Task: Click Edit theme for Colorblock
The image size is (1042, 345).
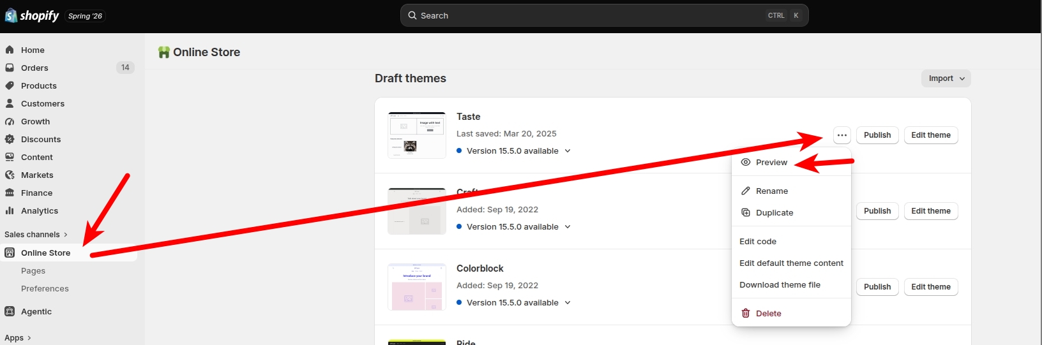Action: click(931, 287)
